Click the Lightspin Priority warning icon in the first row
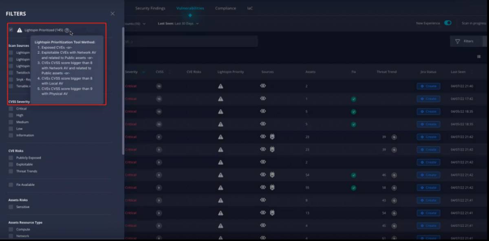 [220, 87]
